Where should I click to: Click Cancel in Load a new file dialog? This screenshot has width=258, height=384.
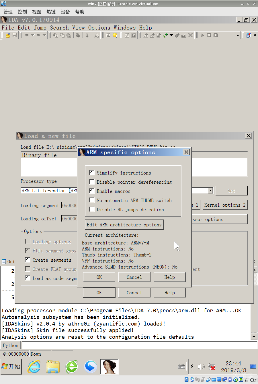pos(134,293)
